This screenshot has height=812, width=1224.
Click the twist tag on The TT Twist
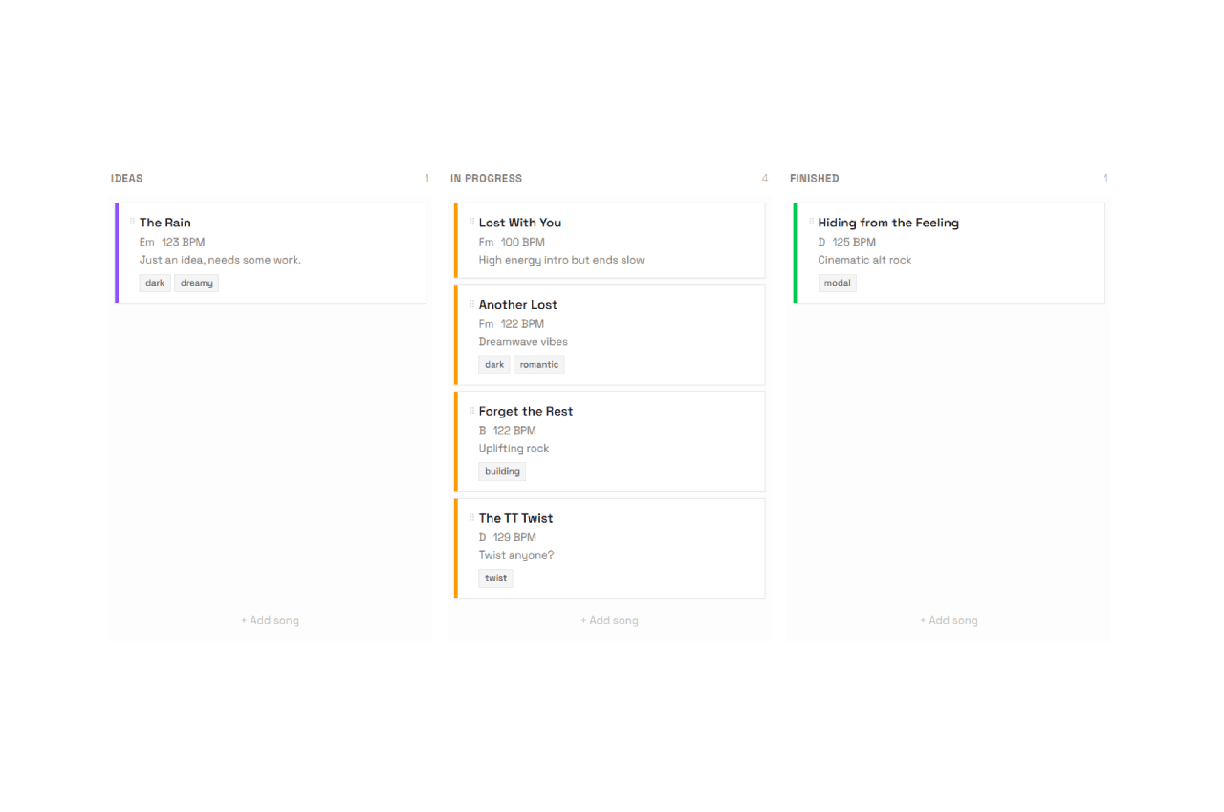coord(495,579)
